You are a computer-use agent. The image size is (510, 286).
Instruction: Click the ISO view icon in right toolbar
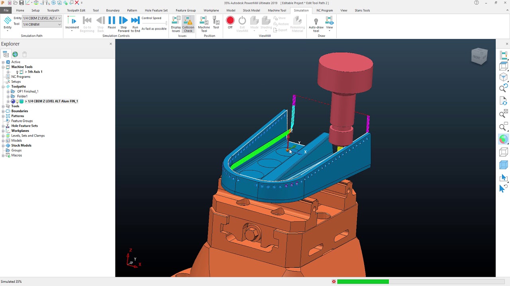[504, 77]
